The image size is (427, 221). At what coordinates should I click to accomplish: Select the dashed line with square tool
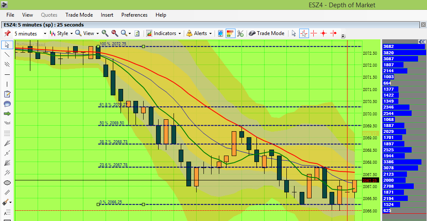click(7, 153)
